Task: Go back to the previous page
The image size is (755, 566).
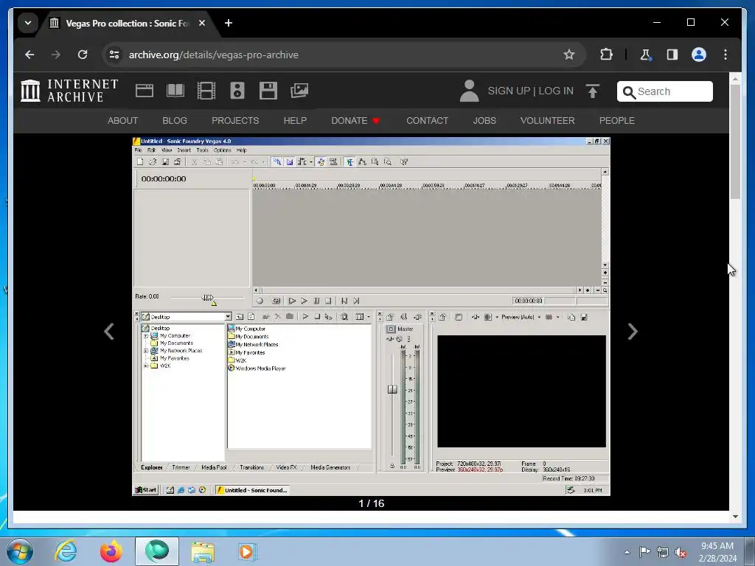Action: tap(29, 55)
